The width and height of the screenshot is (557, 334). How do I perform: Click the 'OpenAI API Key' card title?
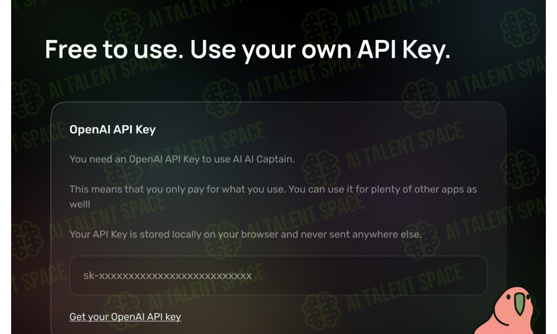(113, 130)
